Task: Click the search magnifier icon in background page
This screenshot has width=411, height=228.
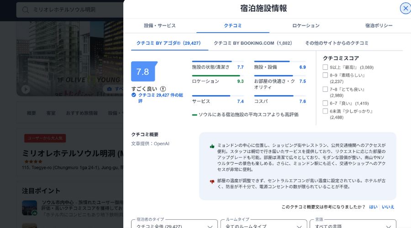Action: tap(26, 10)
